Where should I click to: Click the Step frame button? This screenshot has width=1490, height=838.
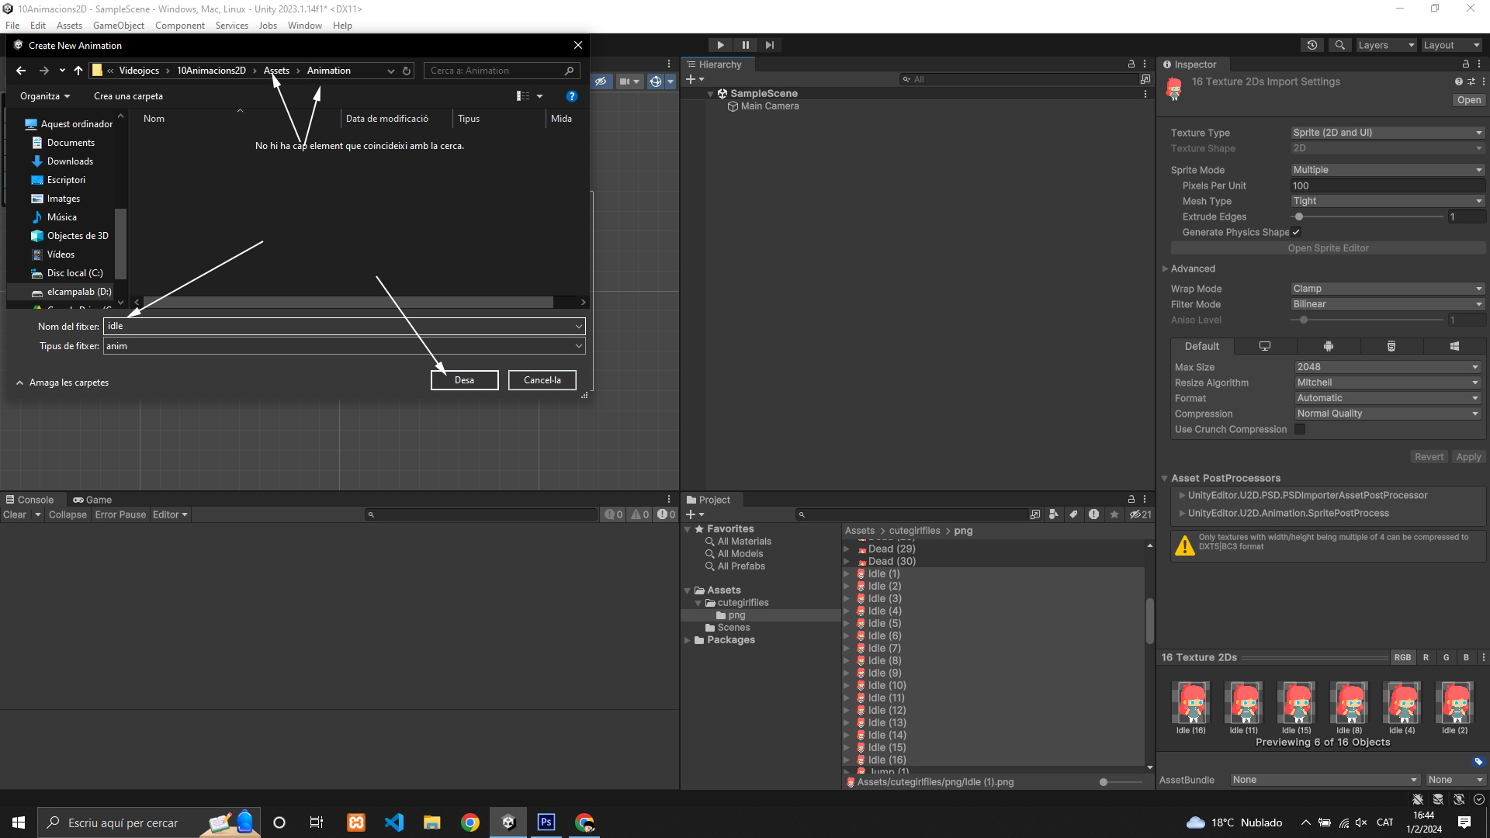pos(770,45)
